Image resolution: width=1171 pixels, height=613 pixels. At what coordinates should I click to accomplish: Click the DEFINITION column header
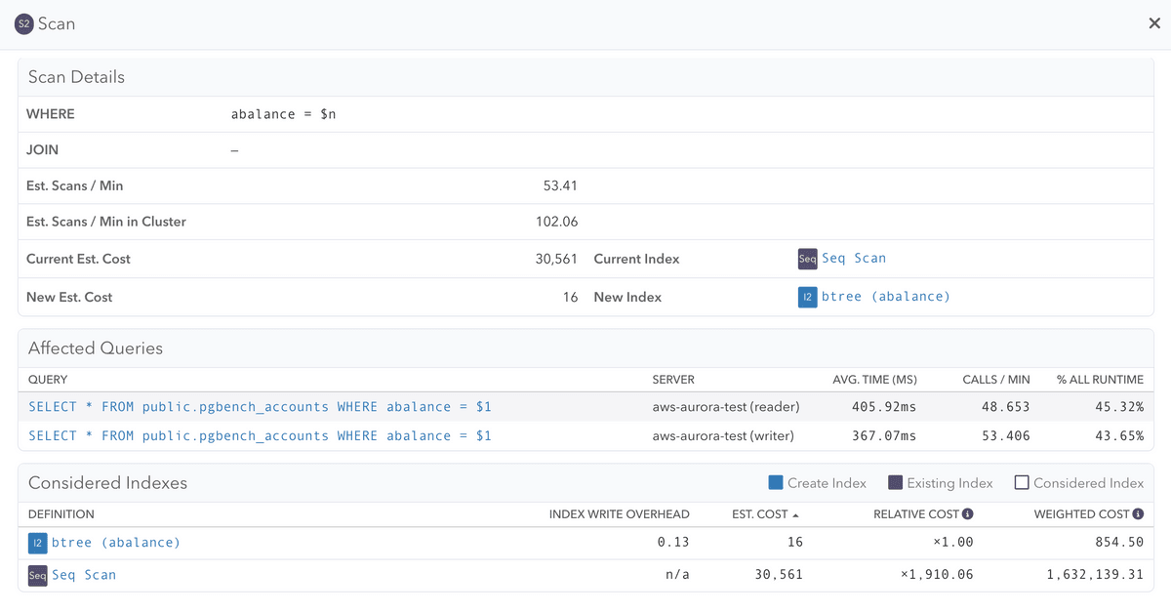(61, 513)
